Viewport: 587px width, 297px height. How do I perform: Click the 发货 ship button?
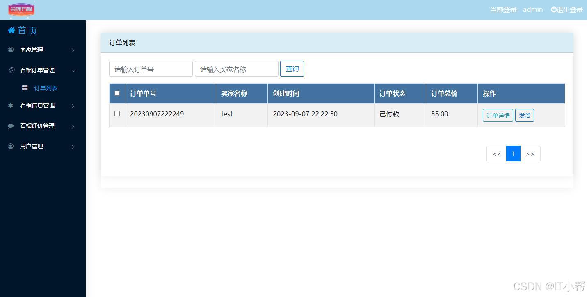click(525, 115)
